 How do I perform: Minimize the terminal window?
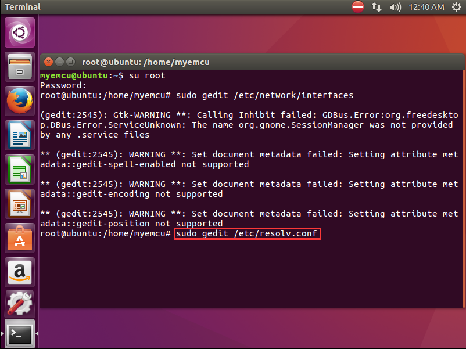point(59,62)
